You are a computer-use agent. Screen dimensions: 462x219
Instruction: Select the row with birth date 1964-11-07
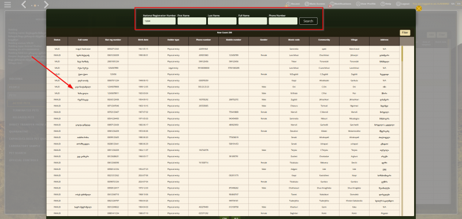tap(223, 150)
